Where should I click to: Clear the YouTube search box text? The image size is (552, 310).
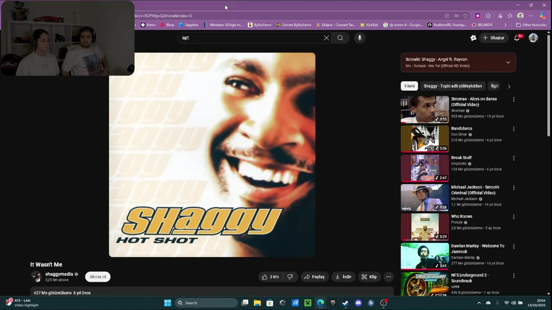click(326, 38)
